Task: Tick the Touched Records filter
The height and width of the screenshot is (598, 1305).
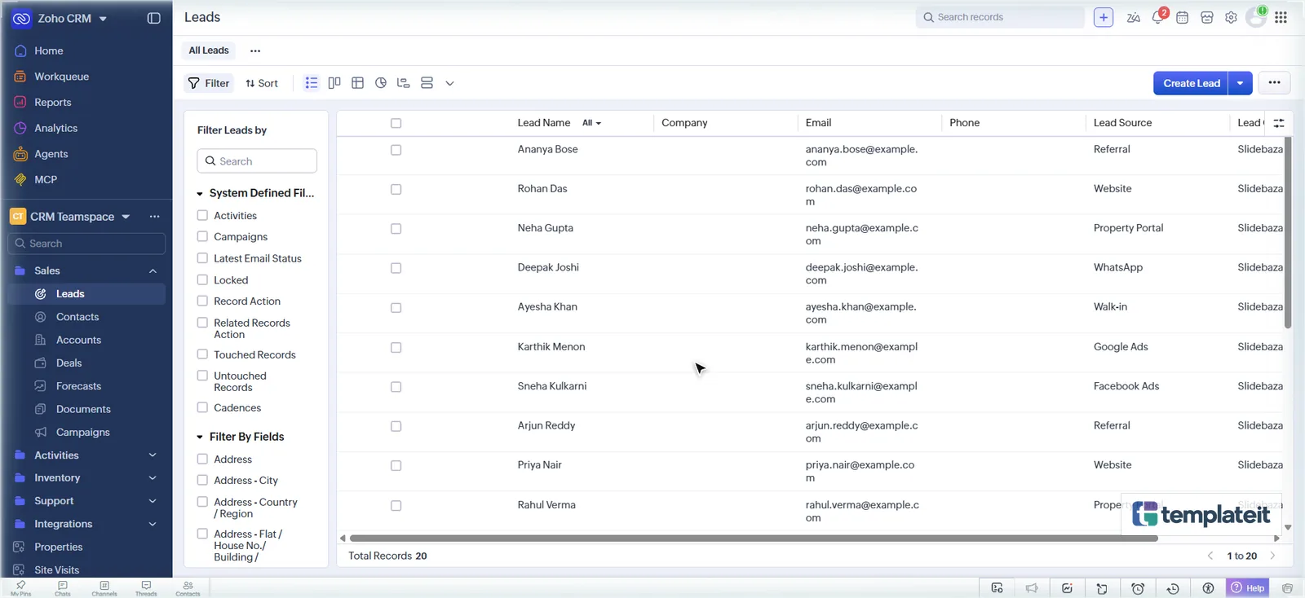Action: pyautogui.click(x=202, y=354)
